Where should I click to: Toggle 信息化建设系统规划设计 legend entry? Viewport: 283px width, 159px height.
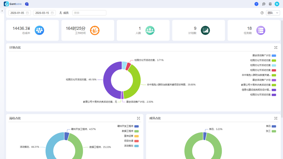(x=259, y=90)
